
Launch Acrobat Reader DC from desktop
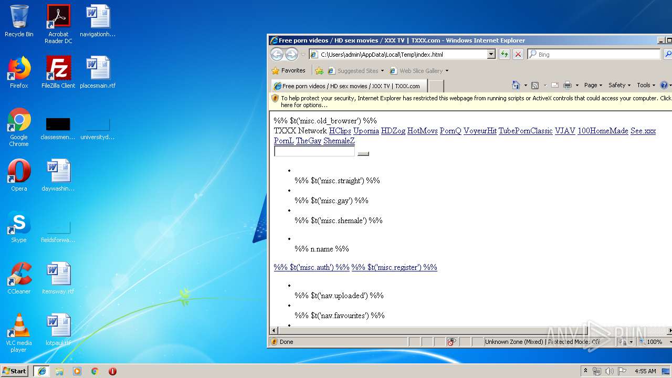(x=58, y=24)
